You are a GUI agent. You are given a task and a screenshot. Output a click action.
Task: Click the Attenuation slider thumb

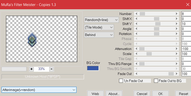point(142,49)
